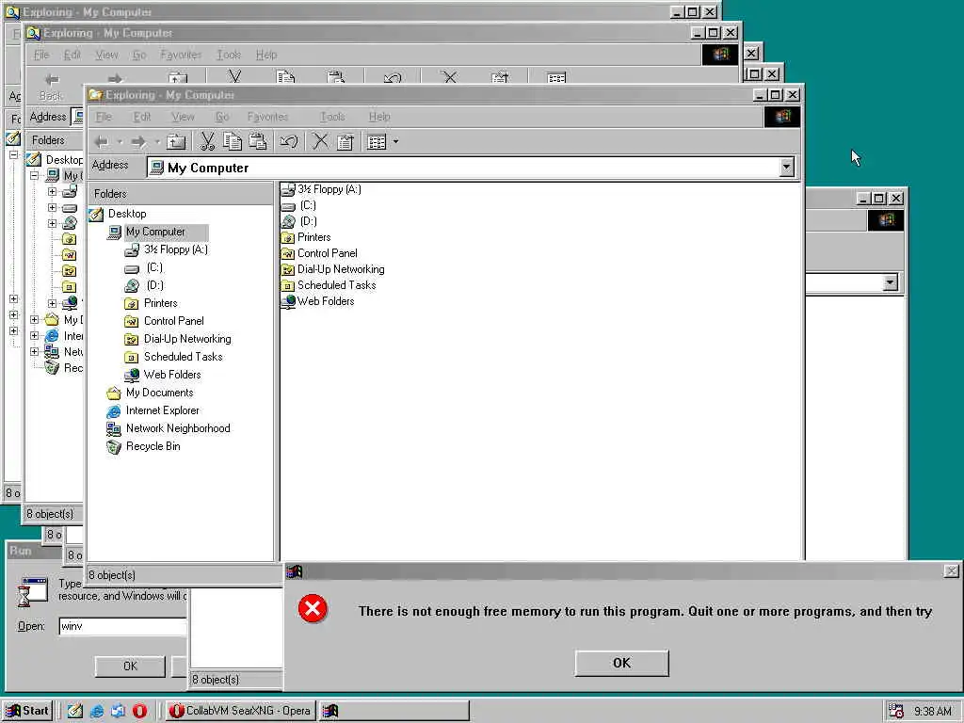Click the Cut scissors icon in front Explorer toolbar
This screenshot has height=723, width=964.
pyautogui.click(x=207, y=142)
